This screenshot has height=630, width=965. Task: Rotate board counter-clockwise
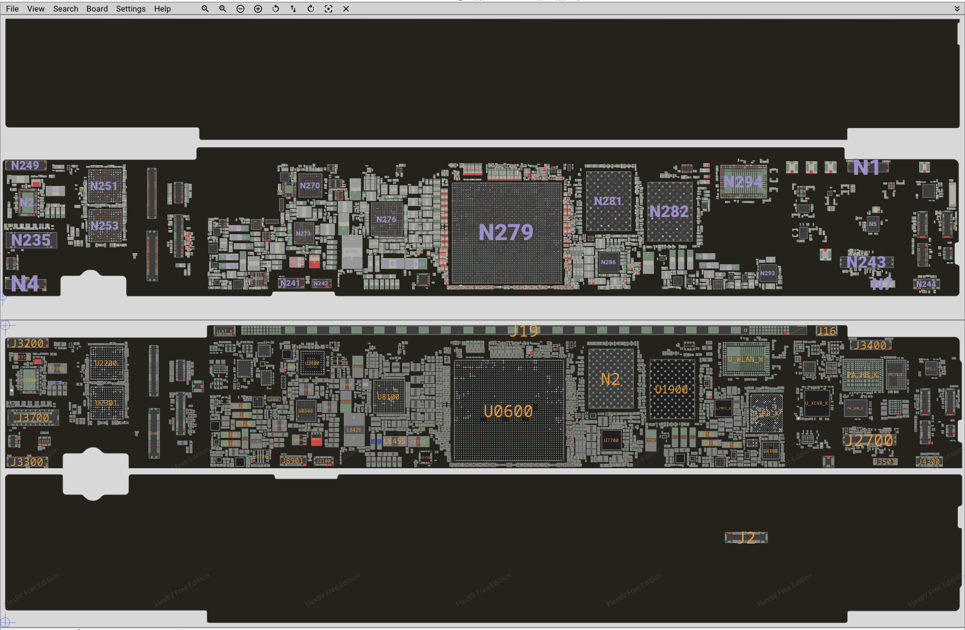coord(275,9)
